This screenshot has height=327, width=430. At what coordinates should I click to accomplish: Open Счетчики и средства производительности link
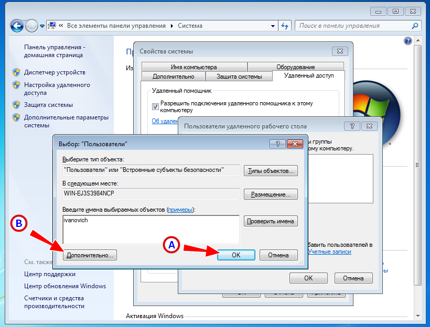(x=54, y=302)
